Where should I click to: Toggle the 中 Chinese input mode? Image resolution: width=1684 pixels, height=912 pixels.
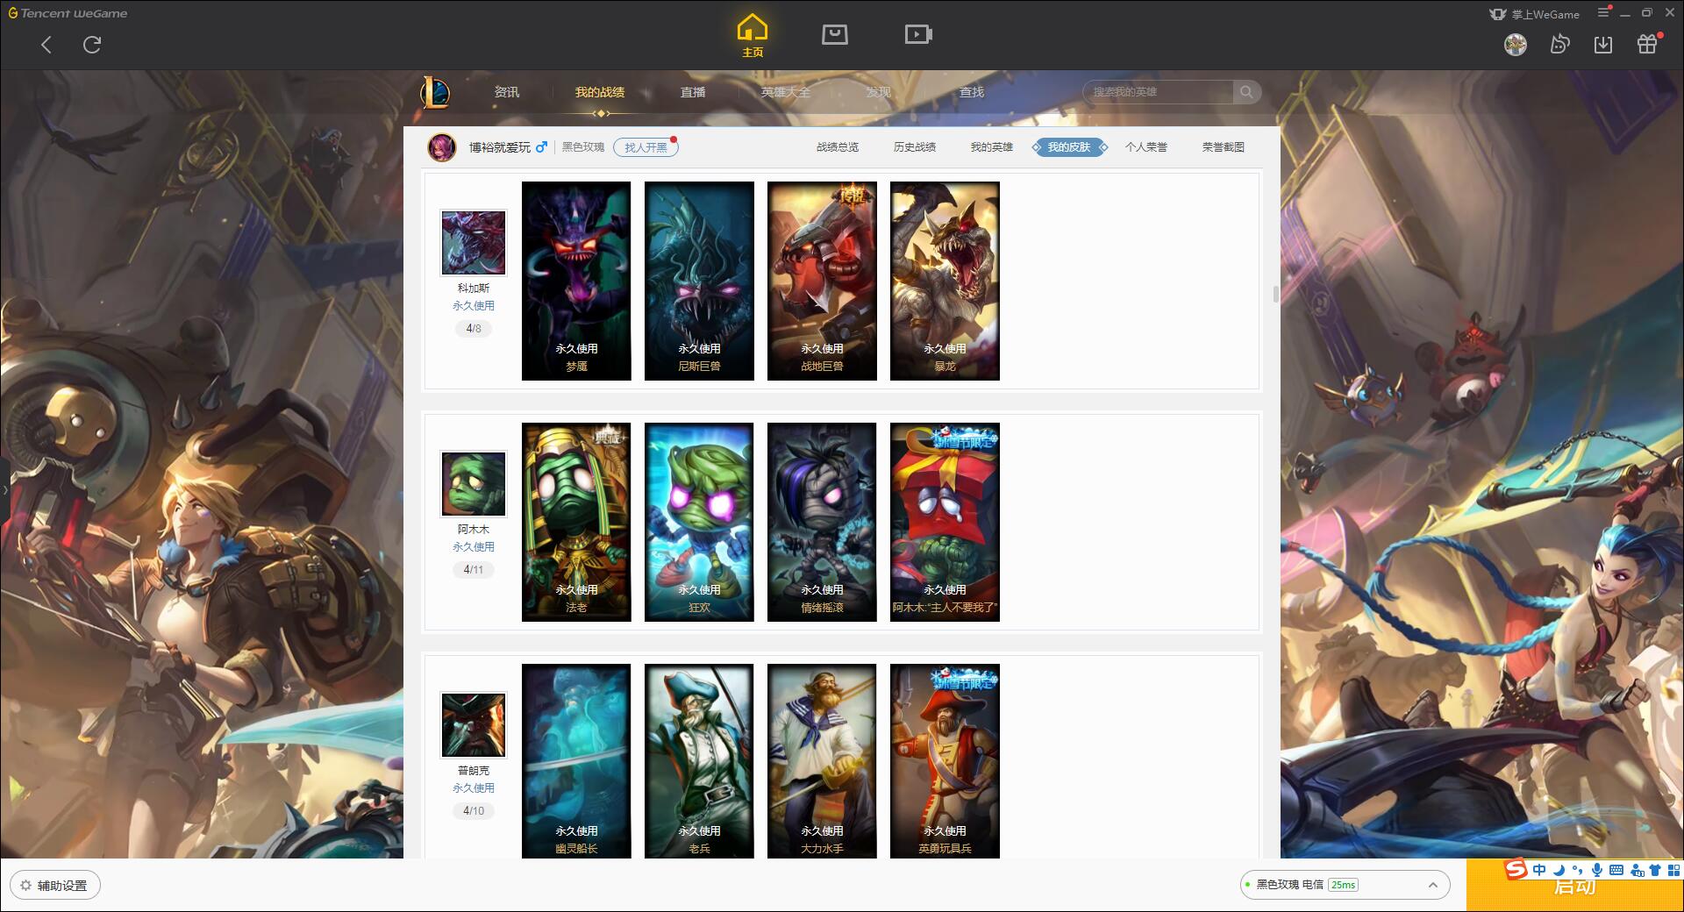pos(1539,870)
